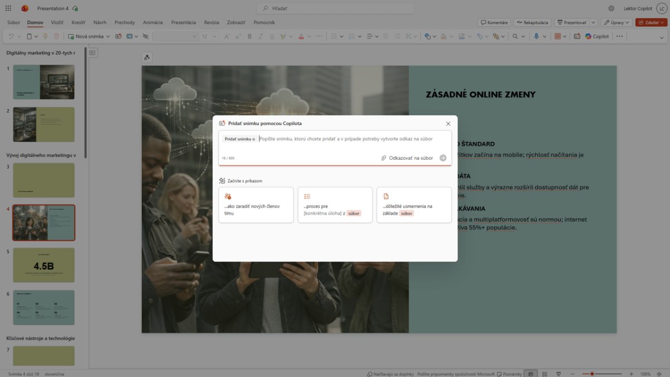Click the send arrow in Copilot dialog
Viewport: 670px width, 377px height.
coord(443,158)
